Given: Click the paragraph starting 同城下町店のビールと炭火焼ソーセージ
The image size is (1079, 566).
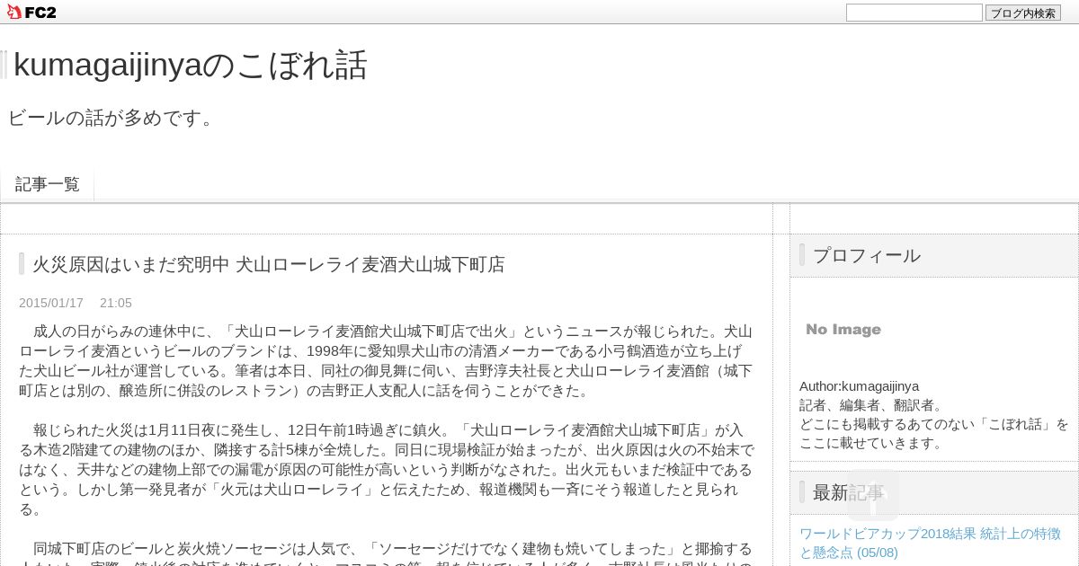Looking at the screenshot, I should coord(386,553).
